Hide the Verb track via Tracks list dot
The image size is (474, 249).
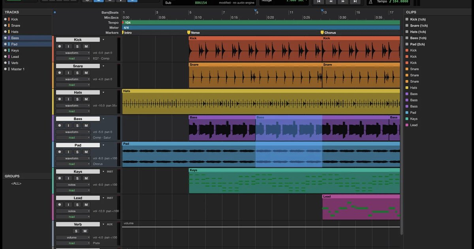click(x=6, y=63)
